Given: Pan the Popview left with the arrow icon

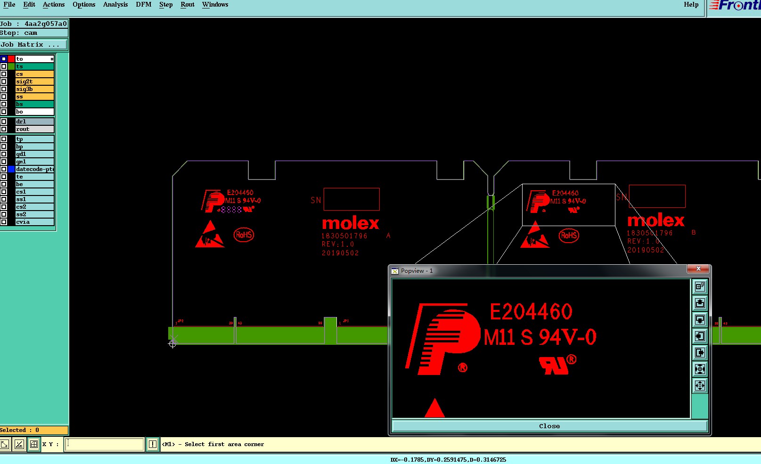Looking at the screenshot, I should (x=700, y=336).
